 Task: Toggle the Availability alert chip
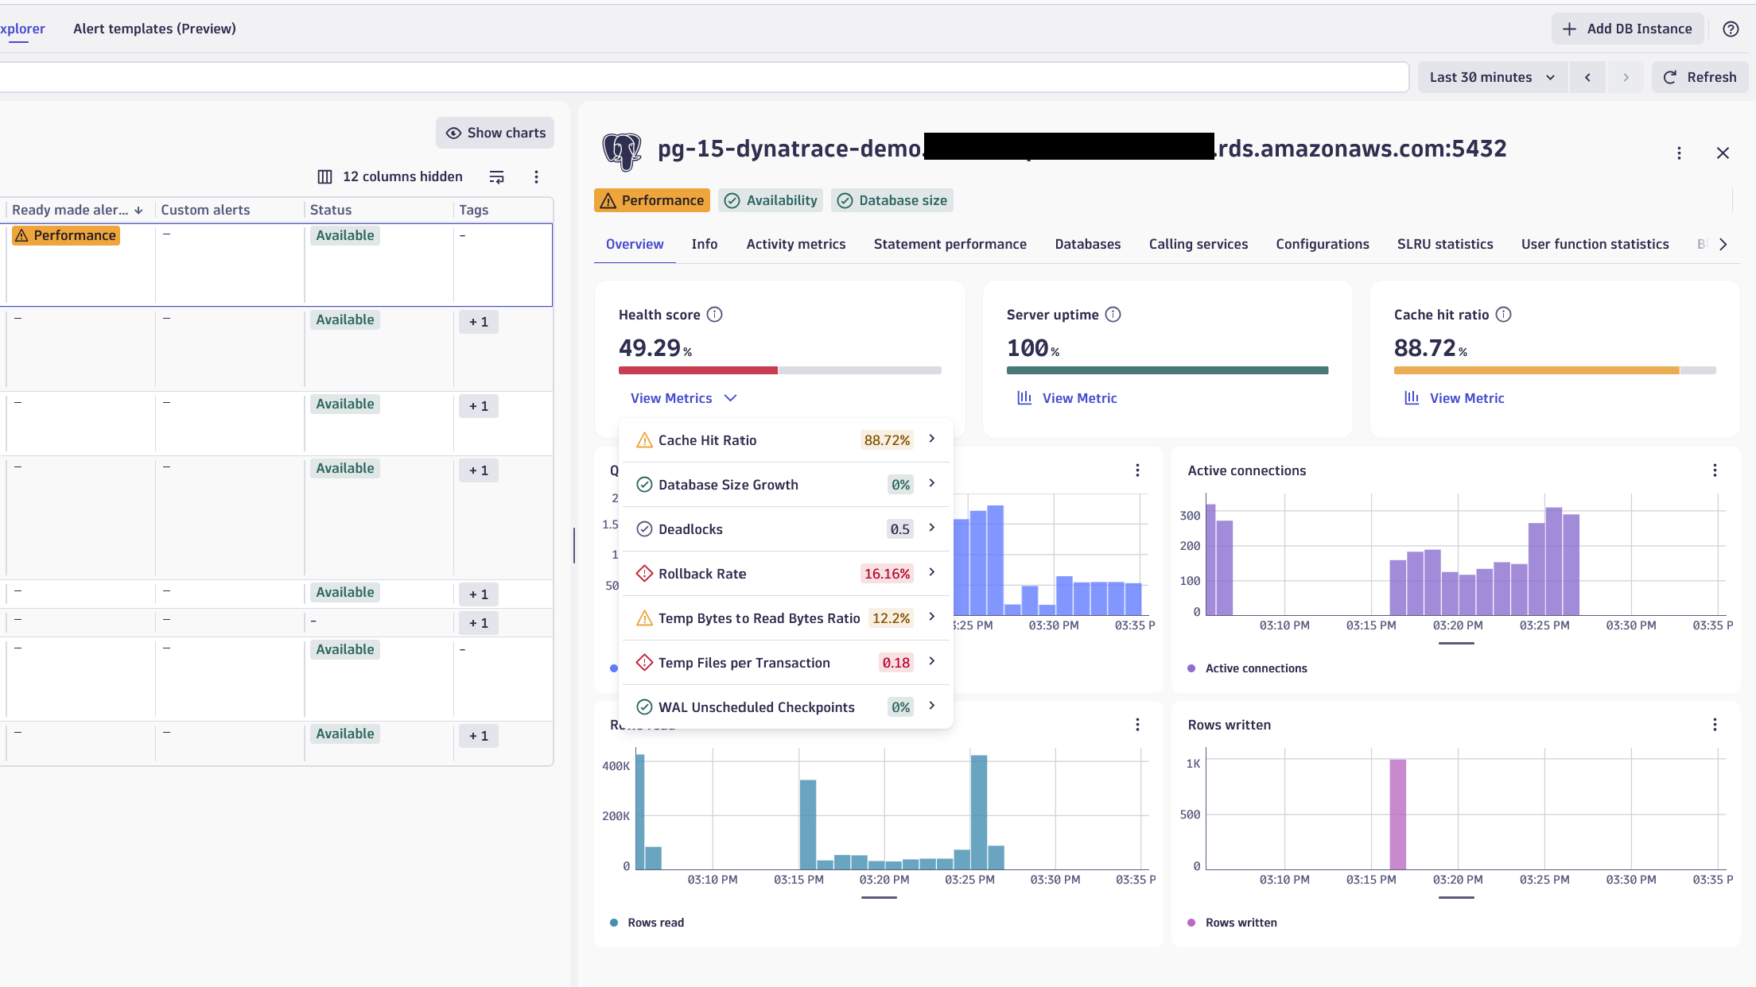[769, 200]
